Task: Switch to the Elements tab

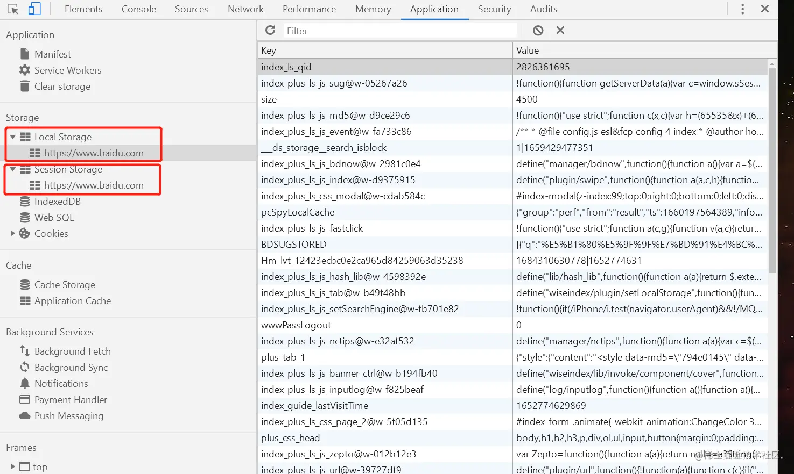Action: pyautogui.click(x=83, y=9)
